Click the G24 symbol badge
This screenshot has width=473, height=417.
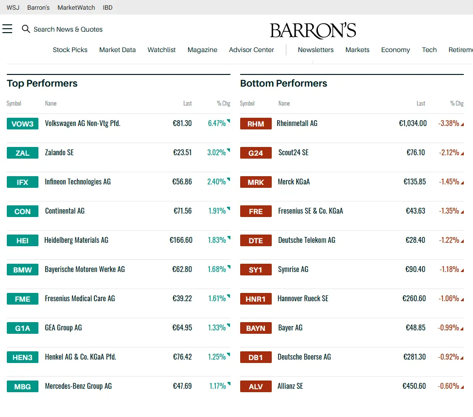click(x=256, y=153)
